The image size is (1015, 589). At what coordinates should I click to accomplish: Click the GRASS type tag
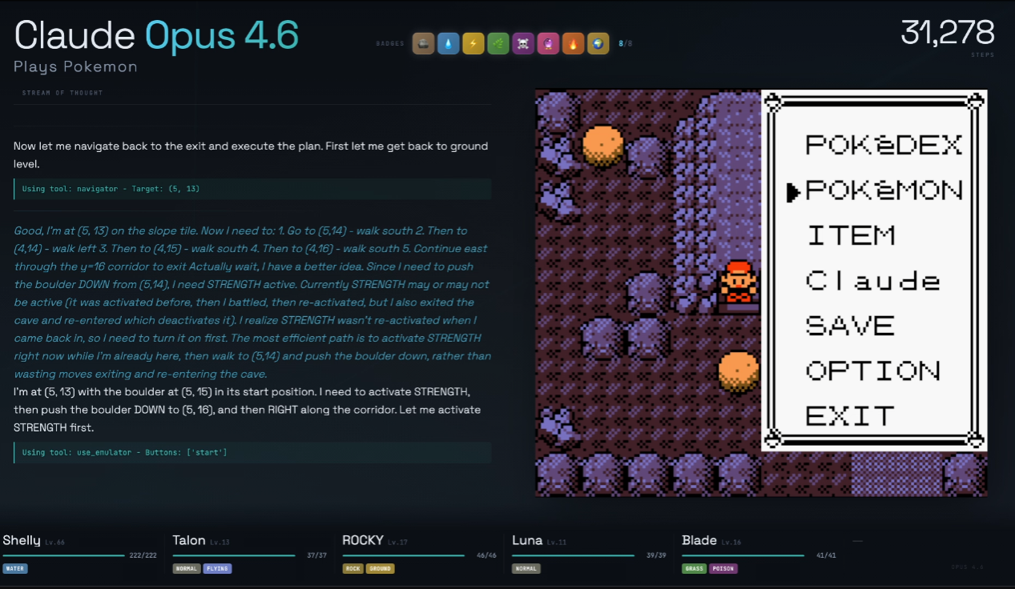(x=695, y=569)
